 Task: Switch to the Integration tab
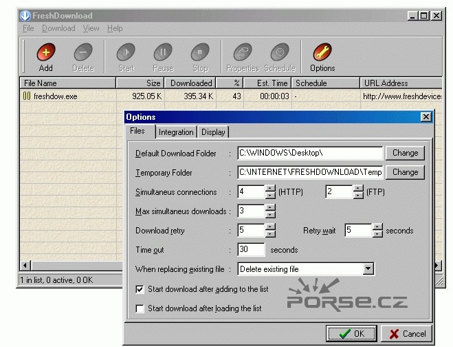pos(176,132)
